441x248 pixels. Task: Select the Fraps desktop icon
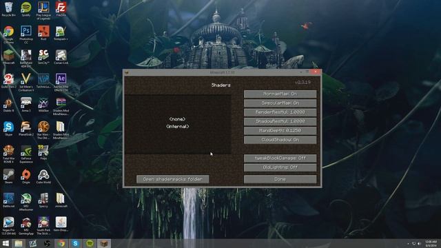click(x=43, y=153)
